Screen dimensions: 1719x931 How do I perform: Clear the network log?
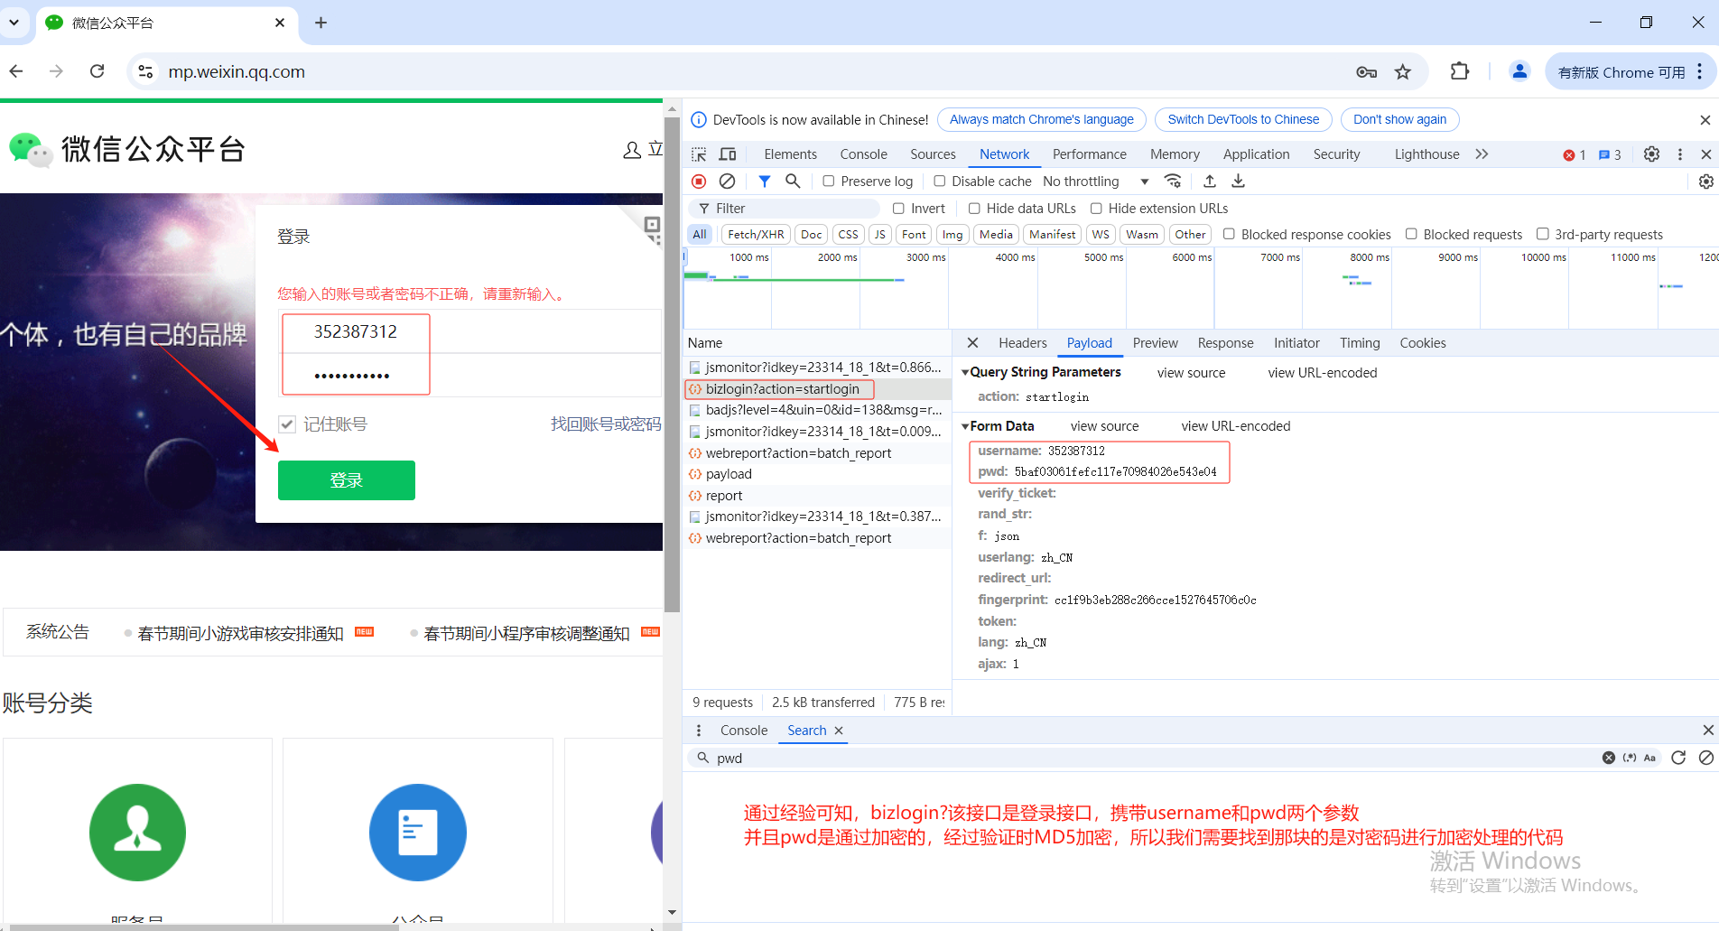(x=727, y=182)
